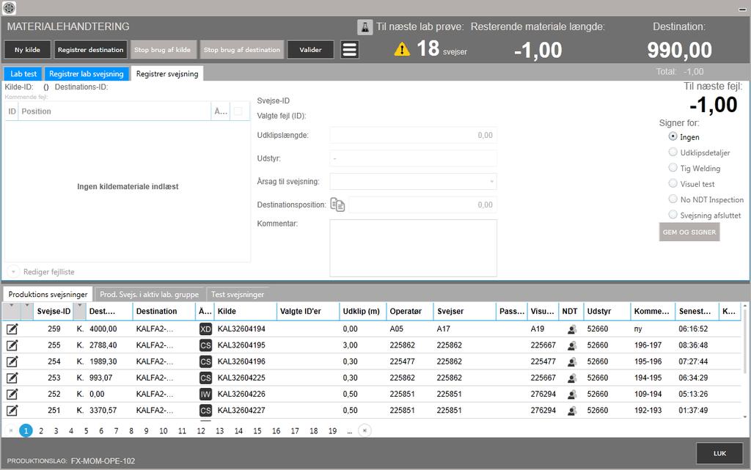Click the CS badge for KAL32604227
This screenshot has width=751, height=470.
pos(205,410)
